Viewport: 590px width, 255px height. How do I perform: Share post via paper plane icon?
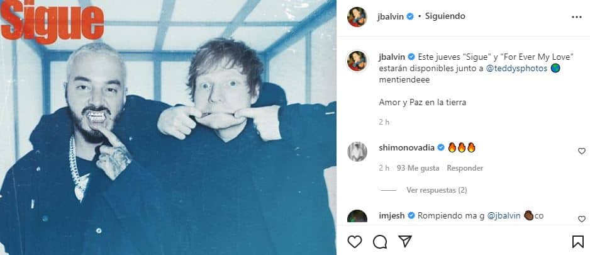click(405, 242)
